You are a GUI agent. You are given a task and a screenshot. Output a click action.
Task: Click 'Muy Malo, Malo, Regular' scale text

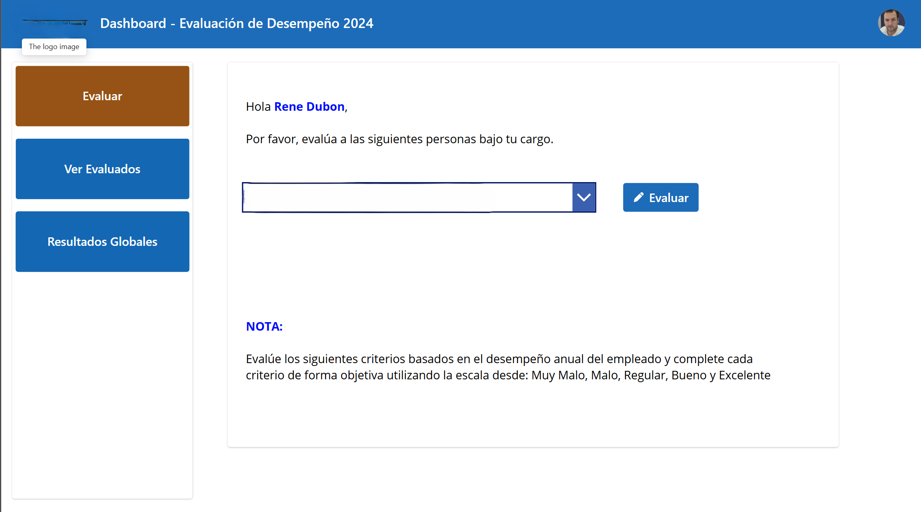599,375
